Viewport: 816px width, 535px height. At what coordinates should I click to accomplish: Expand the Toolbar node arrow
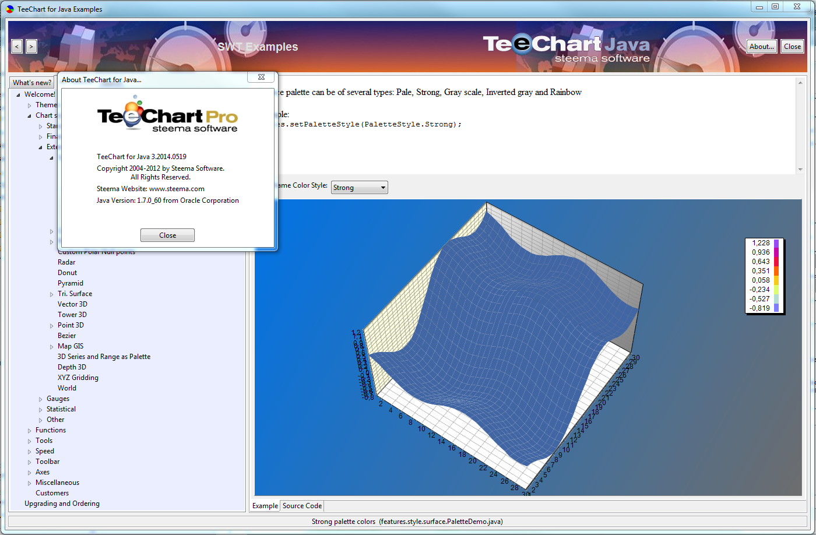click(x=30, y=462)
